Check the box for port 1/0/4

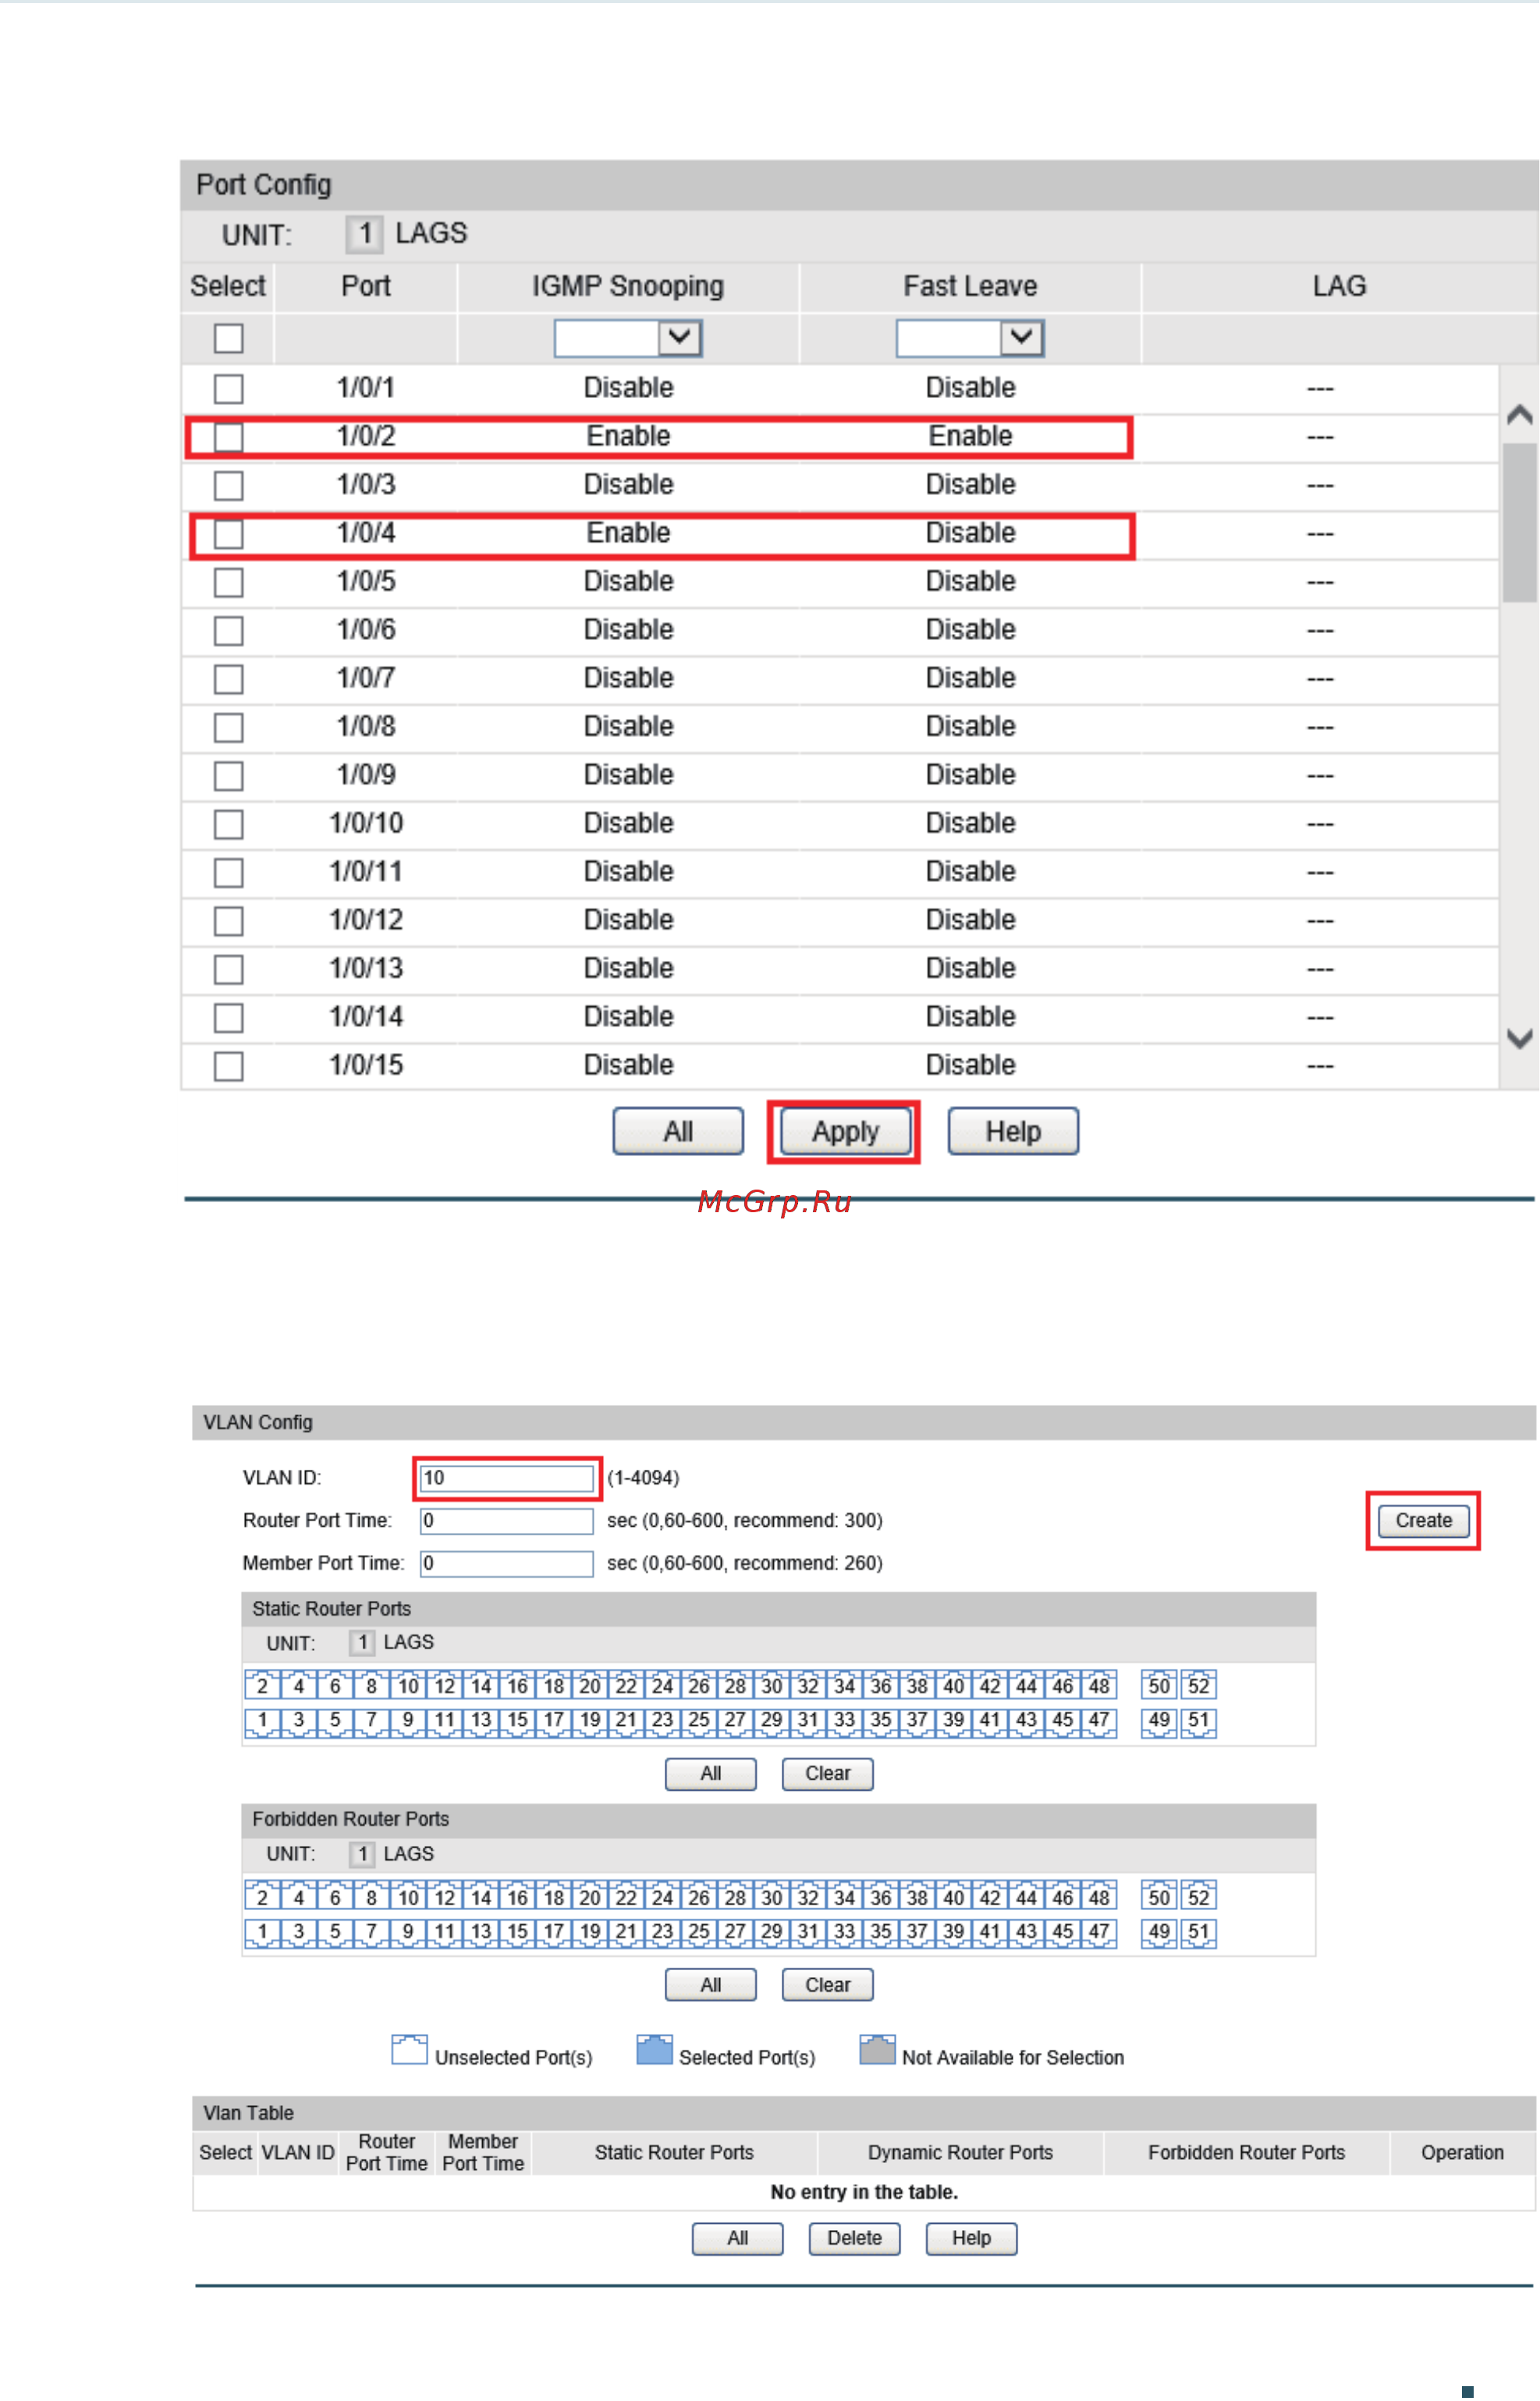tap(229, 533)
